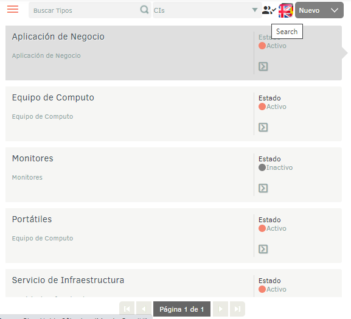Screen dimensions: 351x319
Task: Open the Nuevo dropdown button
Action: click(319, 10)
